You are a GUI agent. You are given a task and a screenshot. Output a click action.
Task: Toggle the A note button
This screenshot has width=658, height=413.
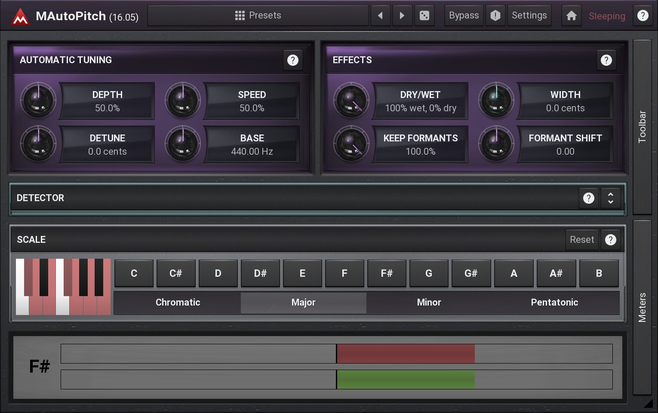[x=513, y=273]
